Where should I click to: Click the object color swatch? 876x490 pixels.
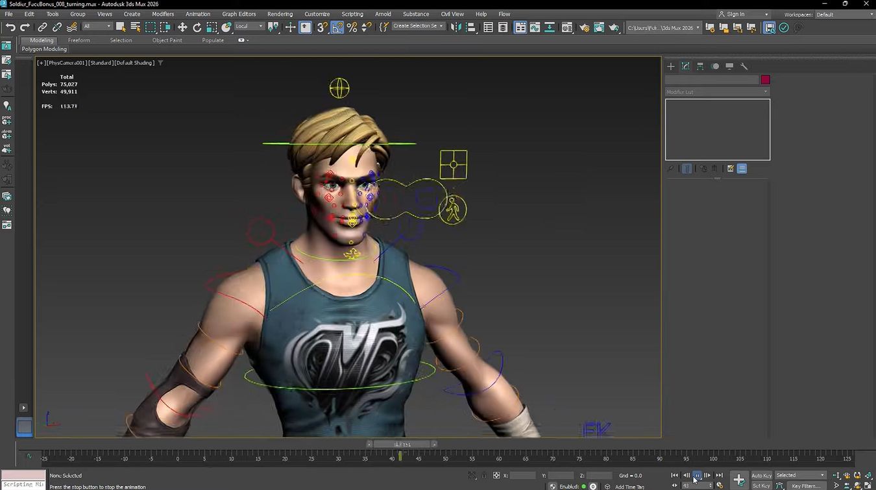(x=766, y=80)
